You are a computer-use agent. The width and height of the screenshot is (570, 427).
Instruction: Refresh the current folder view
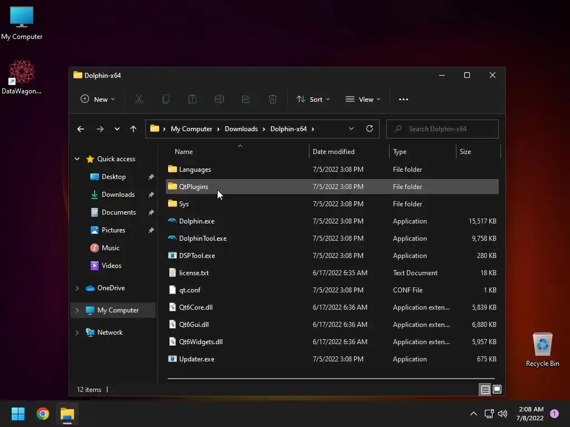tap(370, 128)
